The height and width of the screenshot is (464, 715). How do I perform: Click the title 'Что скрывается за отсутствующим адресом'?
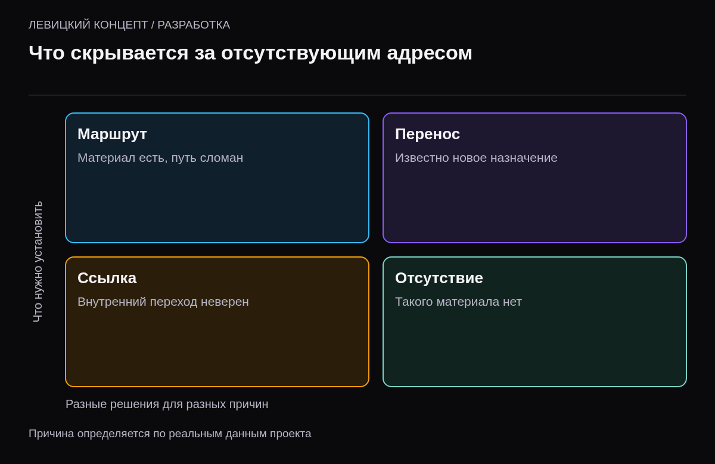click(250, 53)
